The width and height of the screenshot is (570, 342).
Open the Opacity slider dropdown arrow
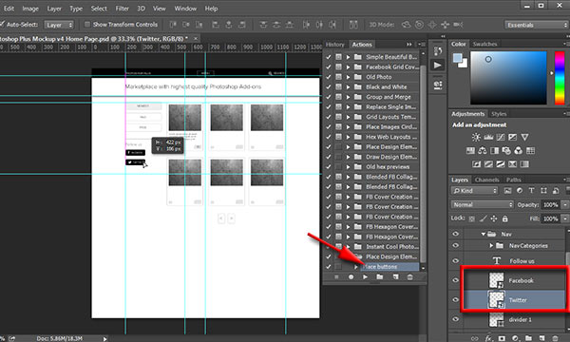tap(565, 204)
